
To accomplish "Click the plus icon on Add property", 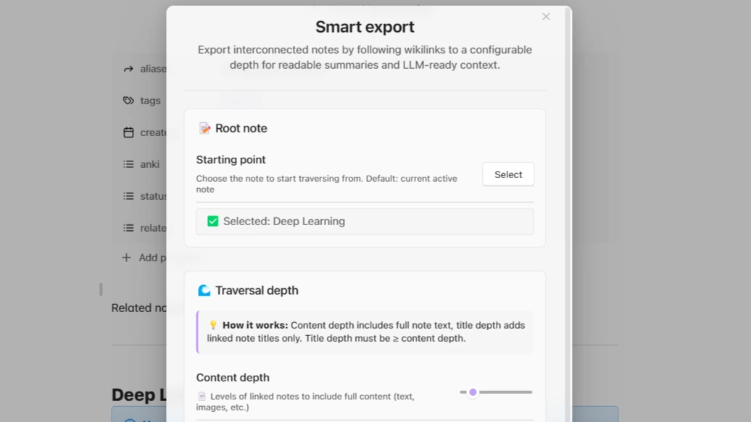I will tap(125, 257).
